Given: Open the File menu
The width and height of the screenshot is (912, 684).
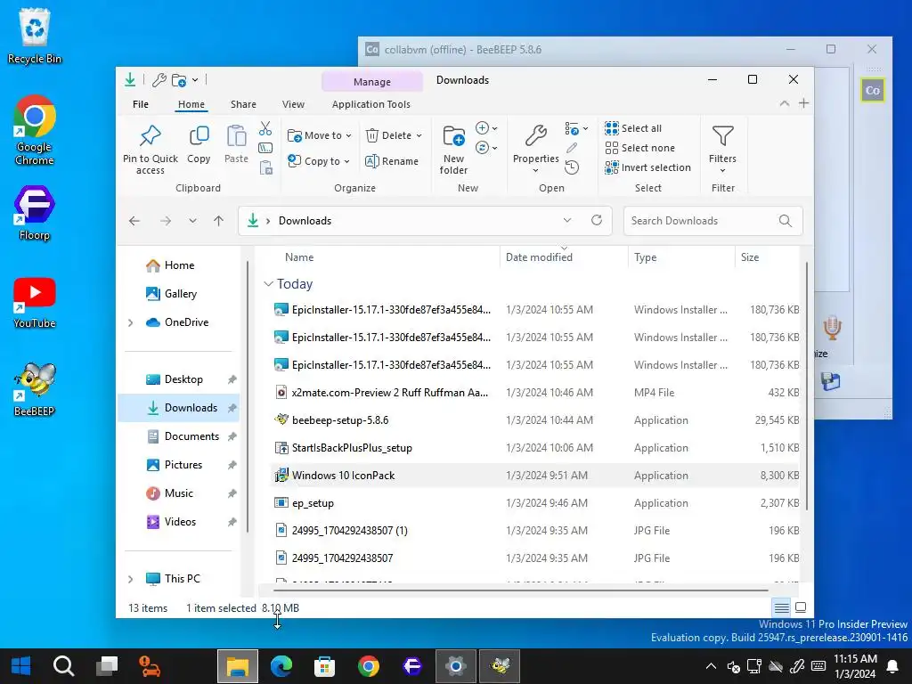Looking at the screenshot, I should 141,104.
